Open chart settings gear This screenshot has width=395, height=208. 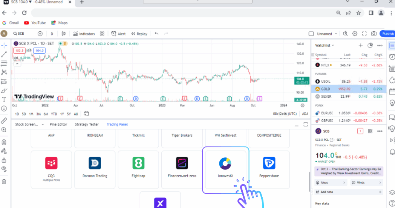355,34
